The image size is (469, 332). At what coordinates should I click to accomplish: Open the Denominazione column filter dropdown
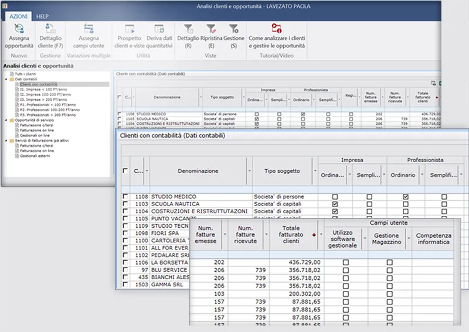[x=250, y=171]
